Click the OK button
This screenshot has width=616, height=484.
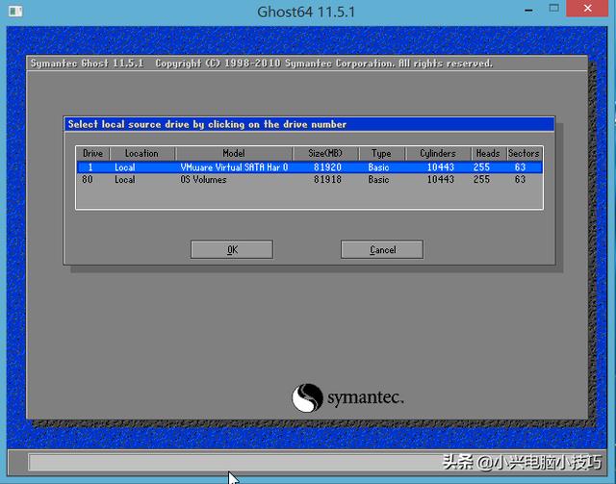point(232,249)
